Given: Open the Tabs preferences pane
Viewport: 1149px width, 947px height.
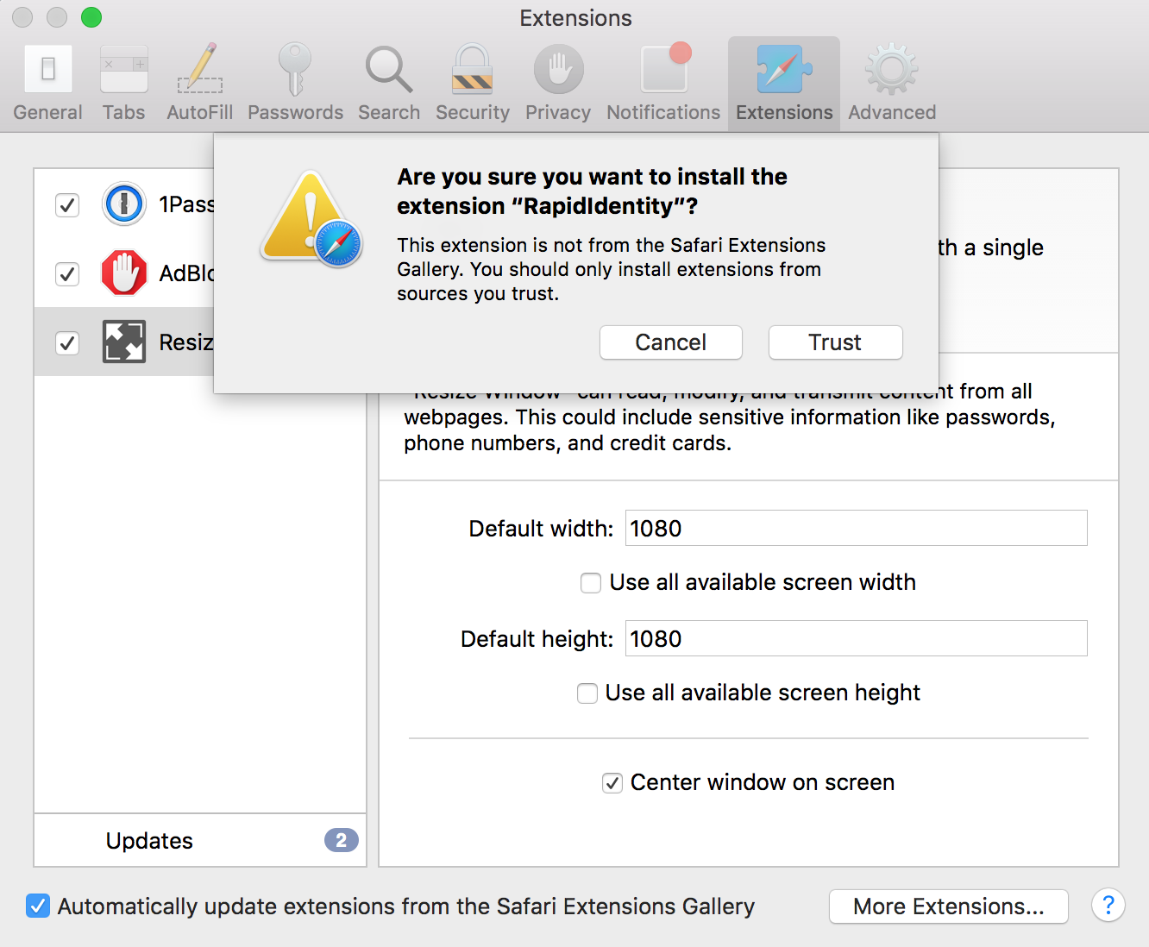Looking at the screenshot, I should [x=123, y=84].
